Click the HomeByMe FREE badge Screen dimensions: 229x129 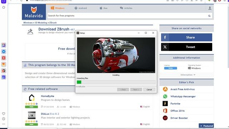tap(31, 107)
